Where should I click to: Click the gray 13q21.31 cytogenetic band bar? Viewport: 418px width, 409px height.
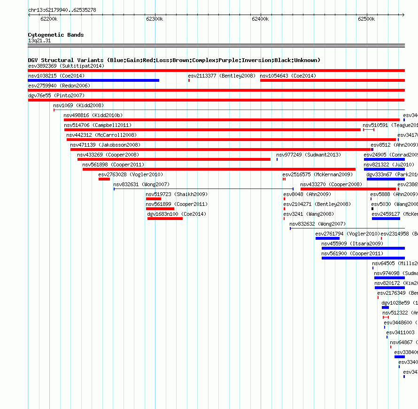click(x=216, y=46)
